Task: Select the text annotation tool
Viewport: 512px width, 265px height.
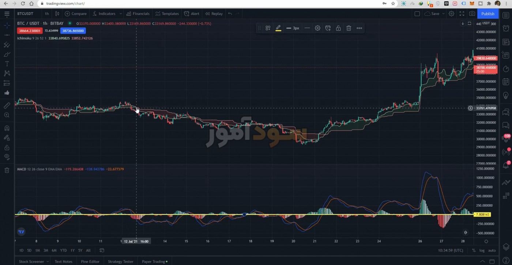Action: pos(7,64)
